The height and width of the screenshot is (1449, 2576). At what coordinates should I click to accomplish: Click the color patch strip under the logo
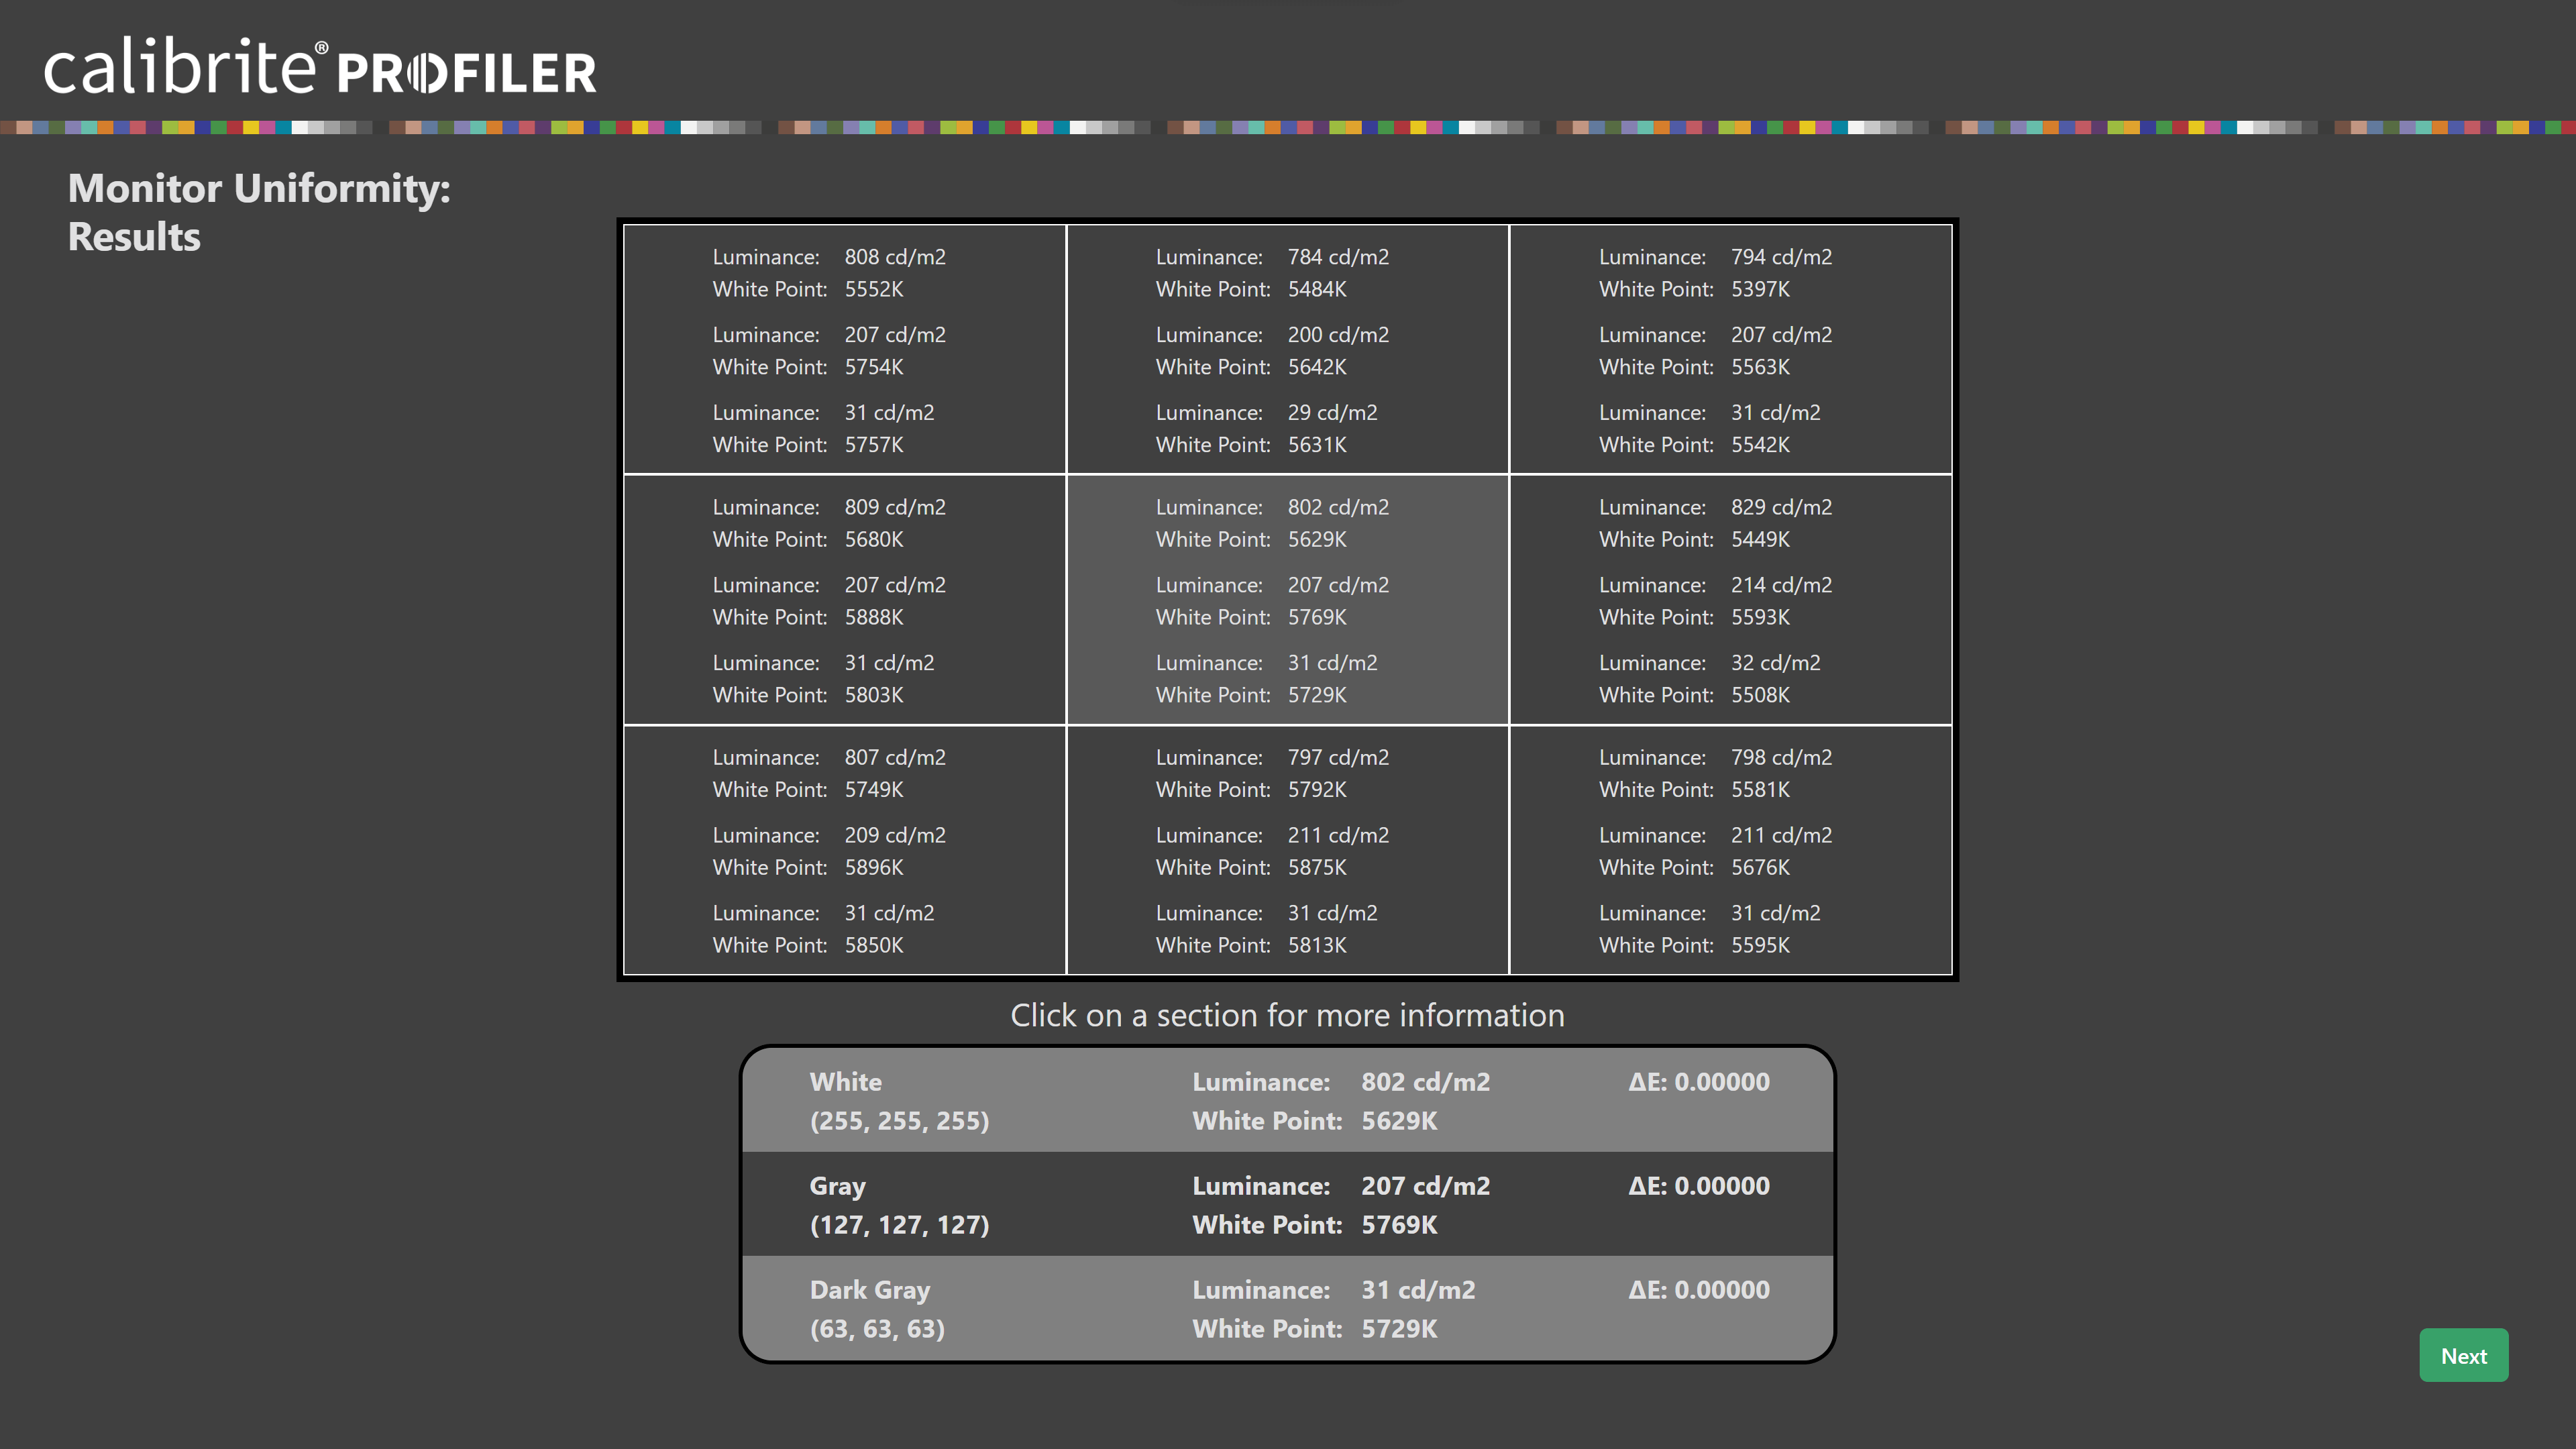point(1287,127)
